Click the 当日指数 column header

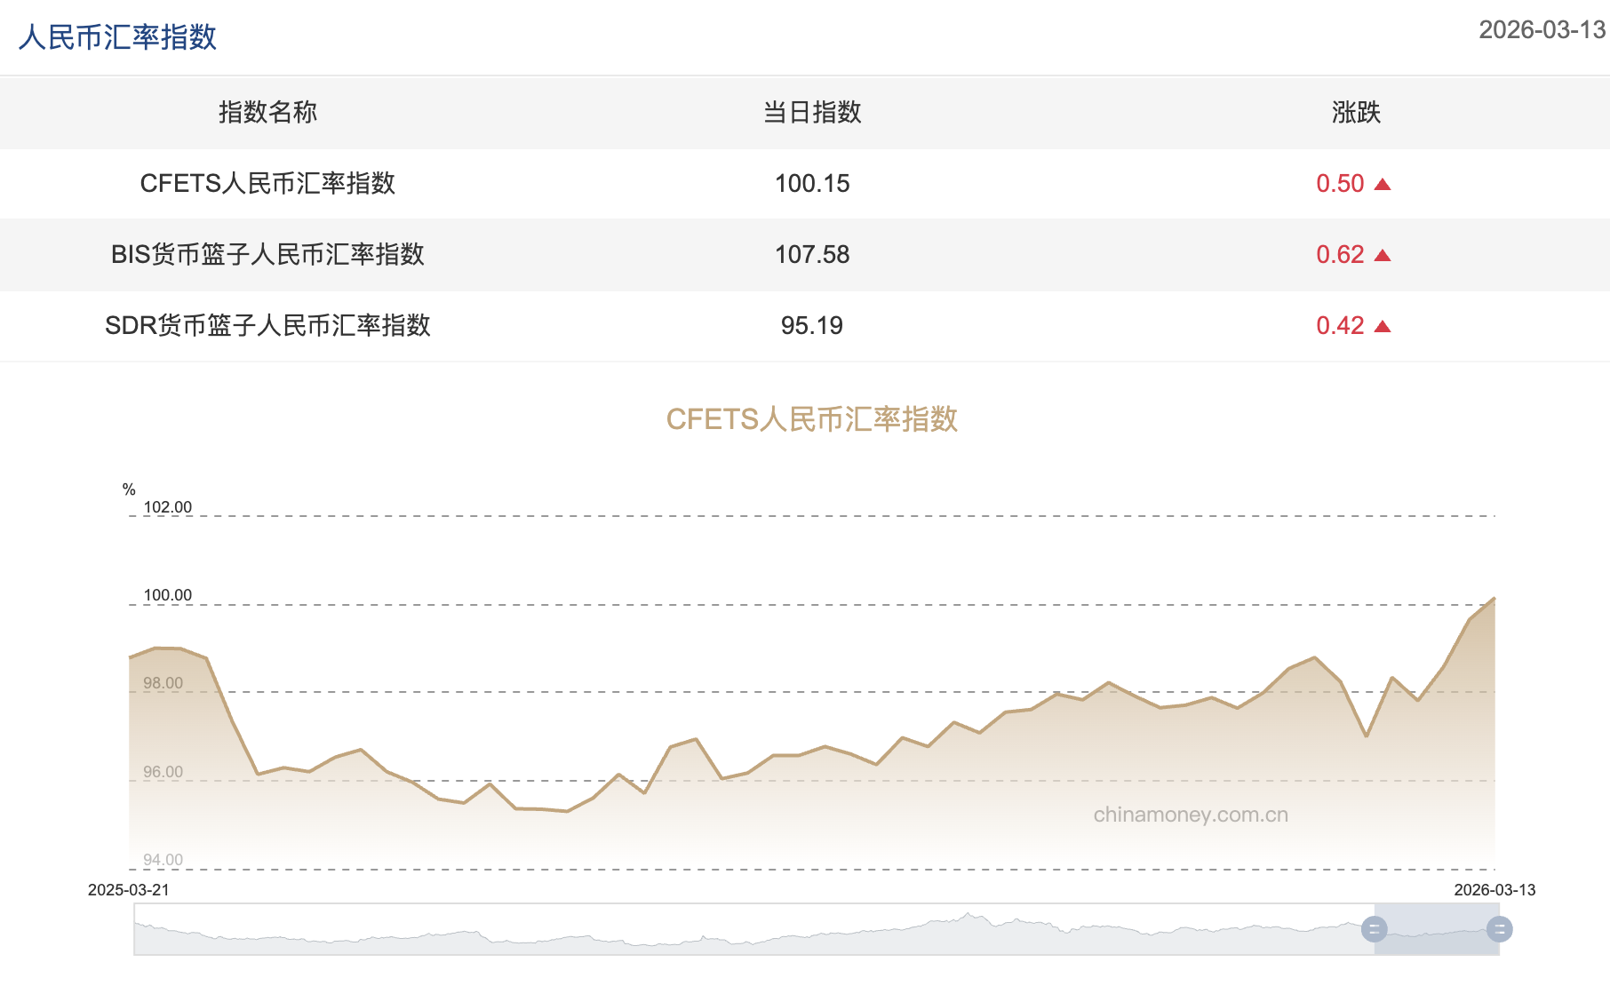pos(811,113)
